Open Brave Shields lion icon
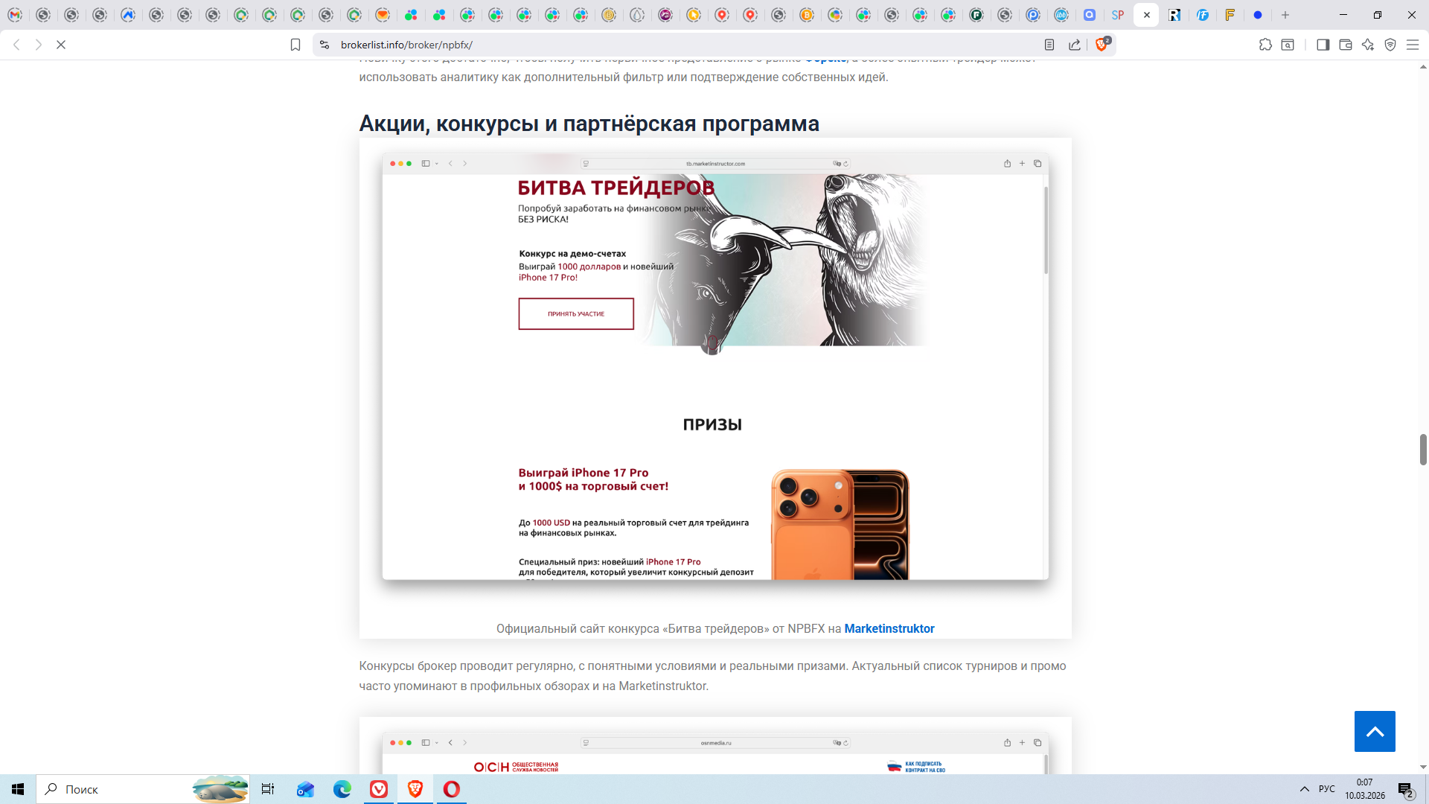Image resolution: width=1429 pixels, height=804 pixels. tap(1102, 45)
